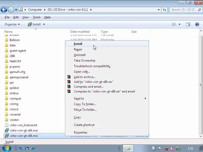Choose Copy To folder... entry
The height and width of the screenshot is (152, 203).
click(107, 104)
